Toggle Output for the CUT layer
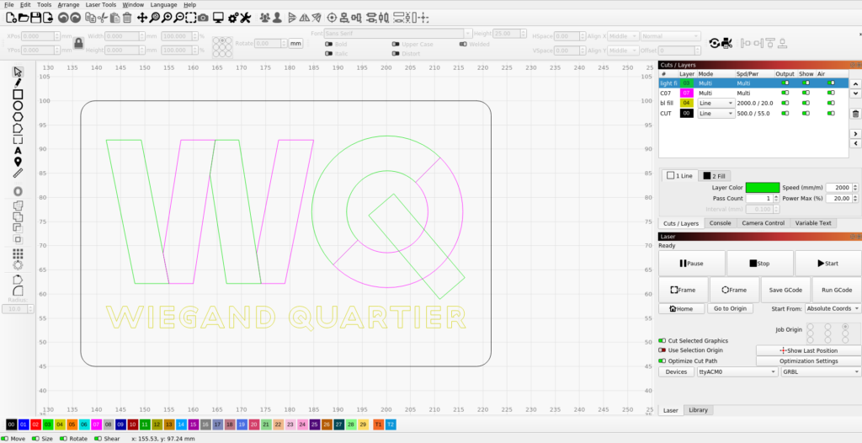The width and height of the screenshot is (862, 443). [x=785, y=113]
